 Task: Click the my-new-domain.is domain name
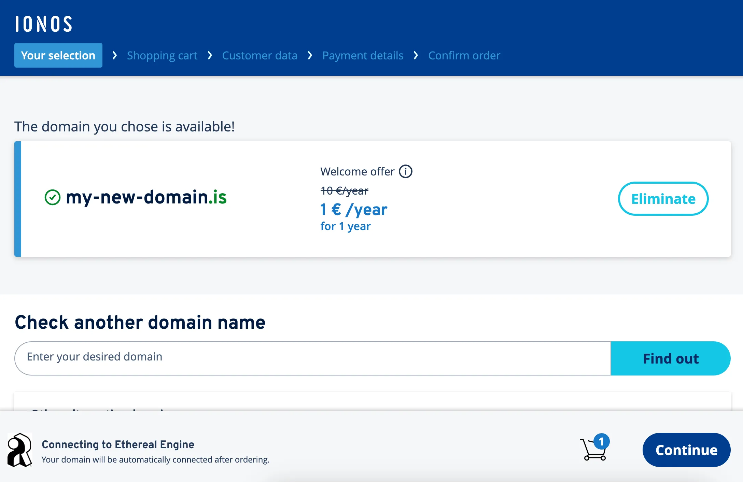click(x=146, y=197)
